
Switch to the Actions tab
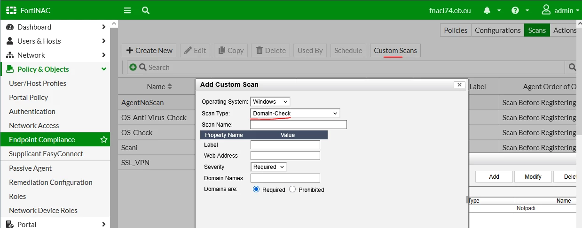pyautogui.click(x=564, y=30)
